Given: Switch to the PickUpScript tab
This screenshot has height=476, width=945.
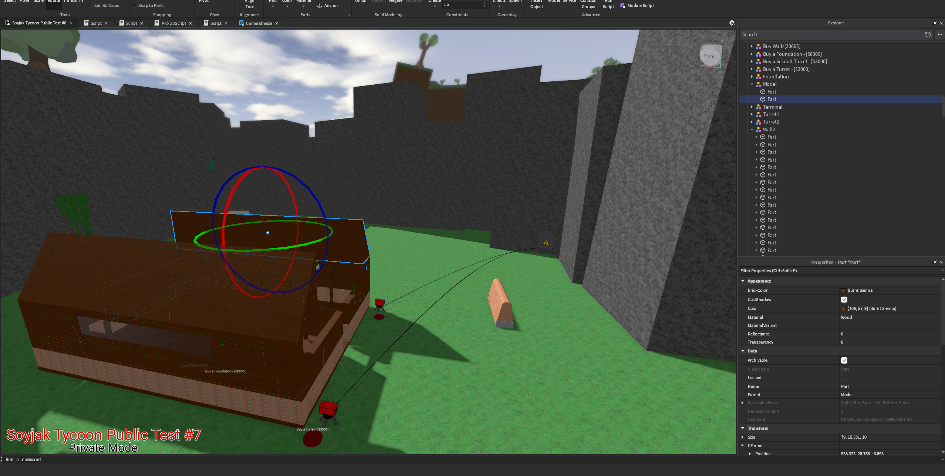Looking at the screenshot, I should 173,23.
